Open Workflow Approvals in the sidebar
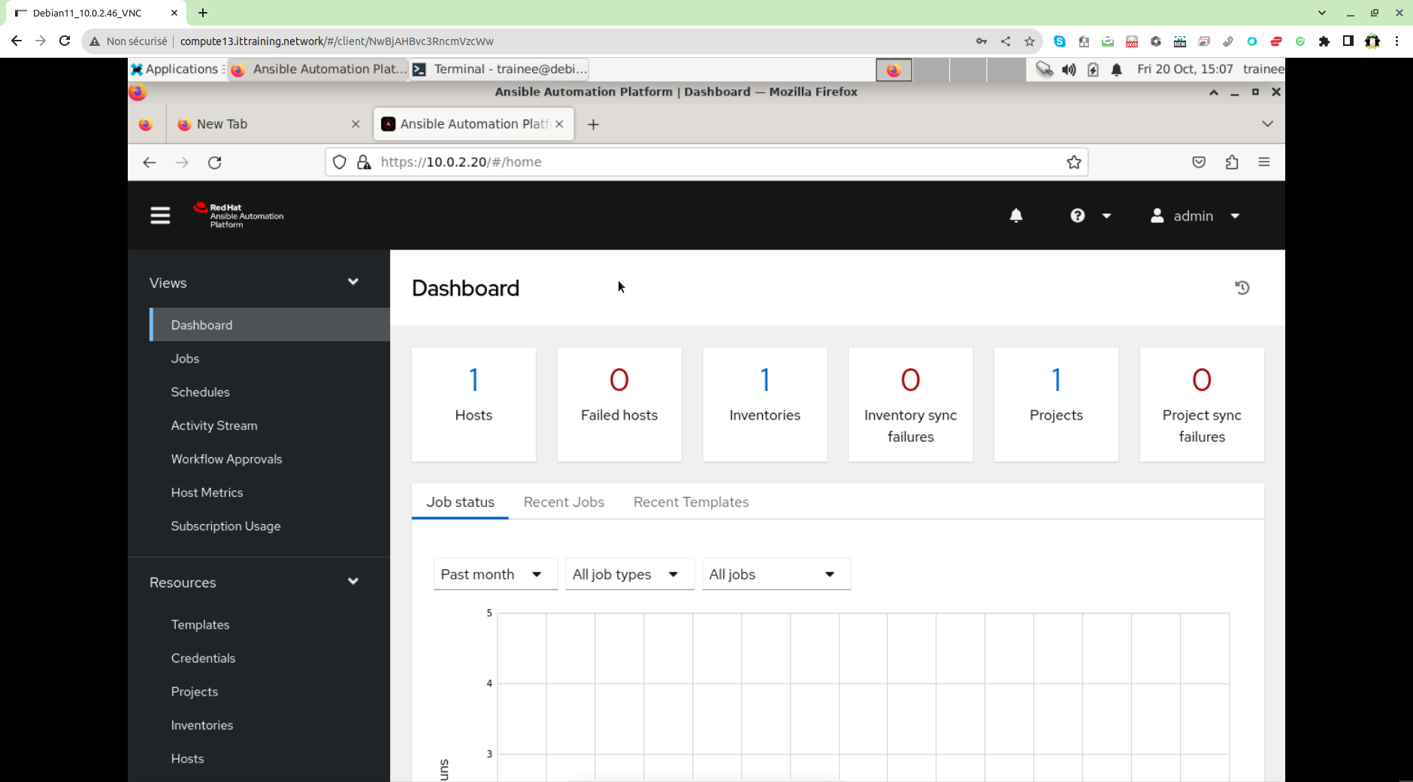Screen dimensions: 1413x782 tap(226, 459)
